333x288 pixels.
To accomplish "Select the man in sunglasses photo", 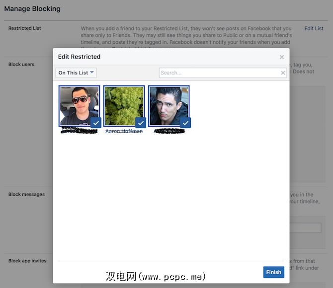I will coord(79,106).
